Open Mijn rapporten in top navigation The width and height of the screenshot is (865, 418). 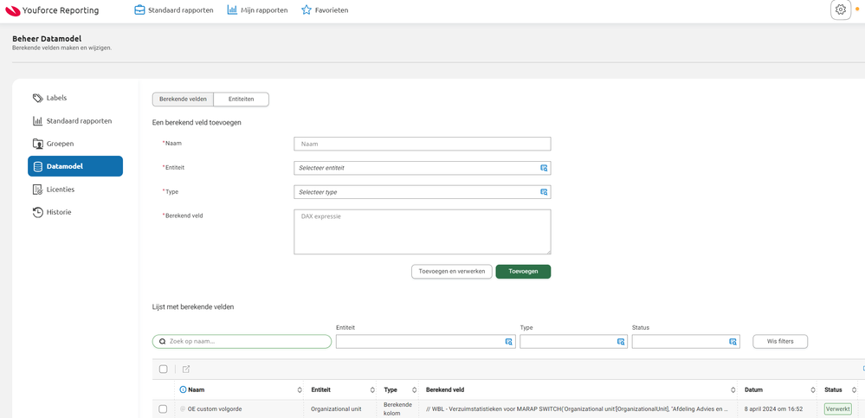coord(258,10)
